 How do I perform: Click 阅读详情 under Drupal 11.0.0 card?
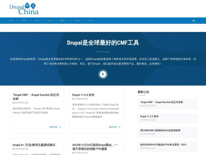[113, 127]
